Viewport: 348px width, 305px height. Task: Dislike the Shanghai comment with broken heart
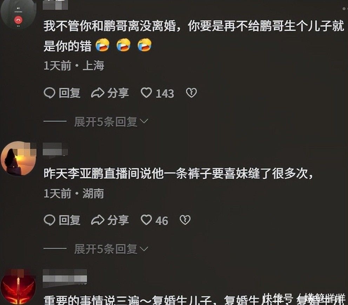click(x=191, y=93)
